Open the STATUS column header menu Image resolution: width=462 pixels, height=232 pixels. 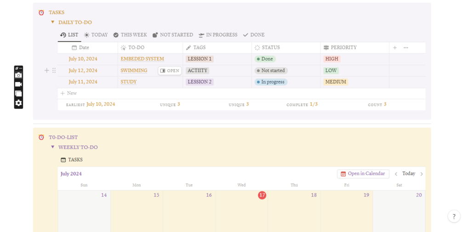tap(286, 48)
